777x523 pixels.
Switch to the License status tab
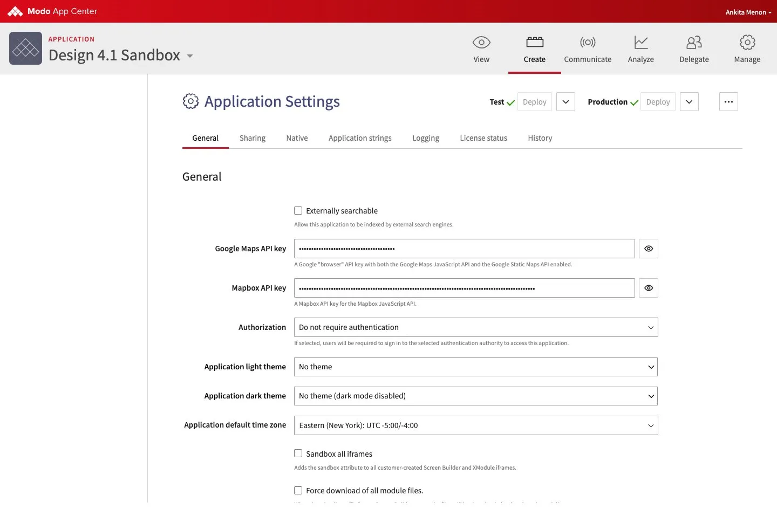[483, 138]
